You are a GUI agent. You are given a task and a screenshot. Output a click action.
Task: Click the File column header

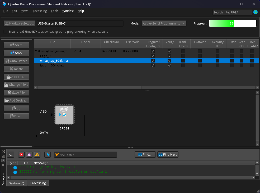point(53,44)
